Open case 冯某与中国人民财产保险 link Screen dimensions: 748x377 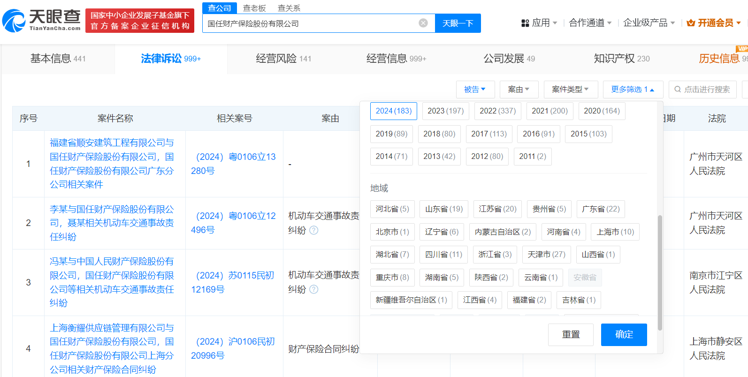tap(112, 282)
